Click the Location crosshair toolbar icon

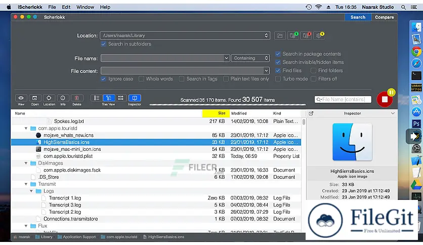(x=49, y=98)
